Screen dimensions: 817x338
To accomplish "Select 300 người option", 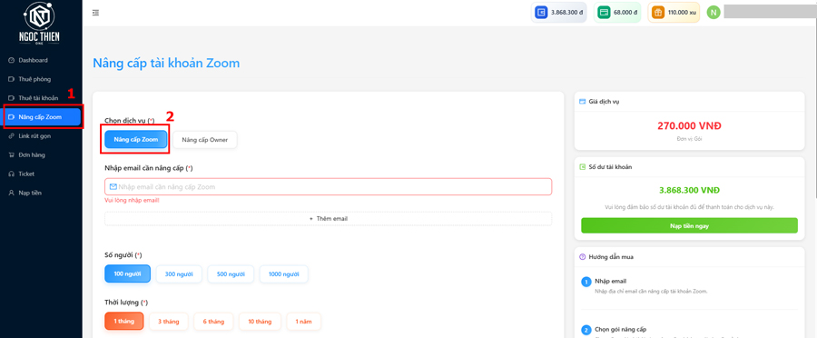I will tap(179, 273).
